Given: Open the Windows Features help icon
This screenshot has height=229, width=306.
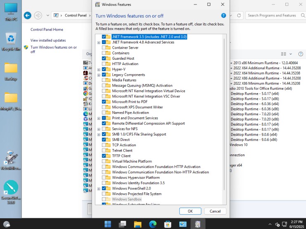Looking at the screenshot, I should click(x=224, y=16).
